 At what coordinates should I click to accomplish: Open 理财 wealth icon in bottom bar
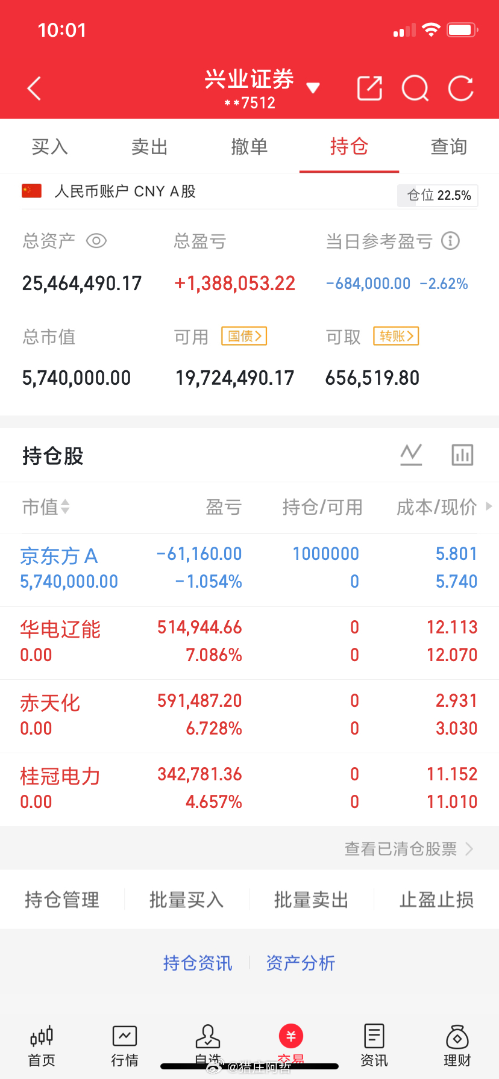click(457, 1046)
